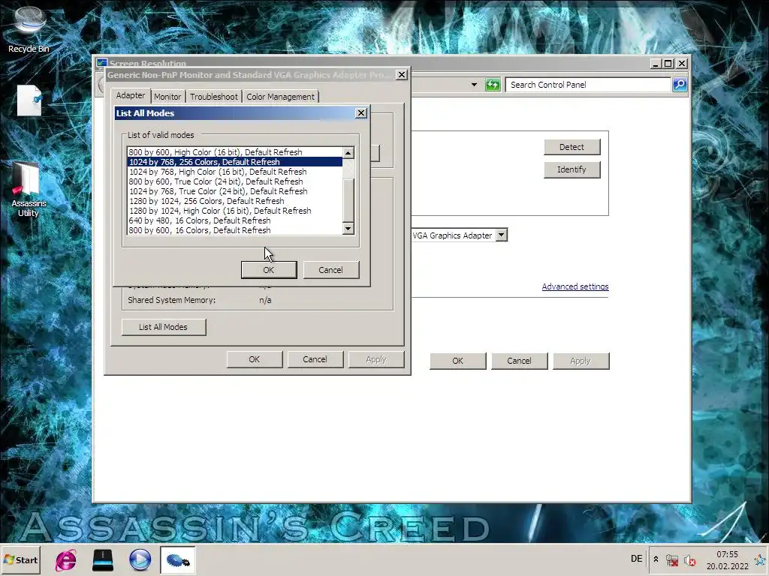
Task: Select the Adapter tab
Action: [131, 95]
